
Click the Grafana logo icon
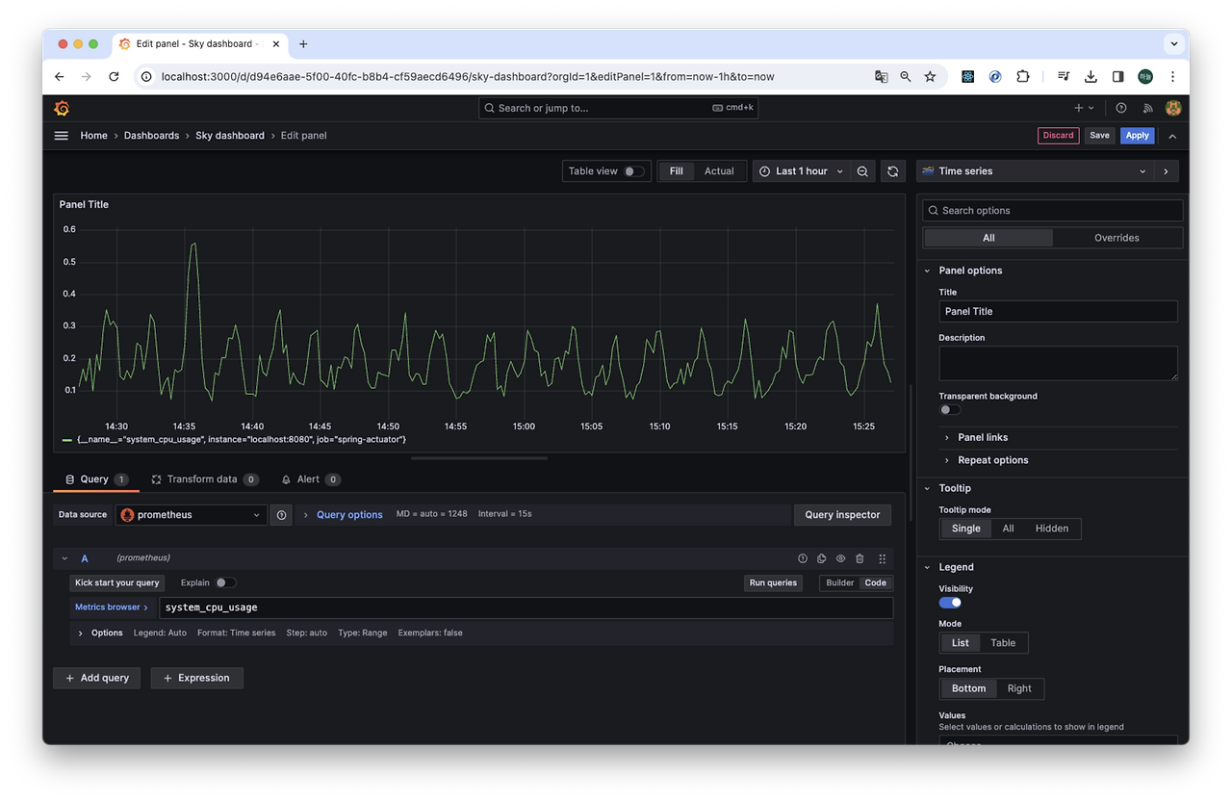point(62,109)
